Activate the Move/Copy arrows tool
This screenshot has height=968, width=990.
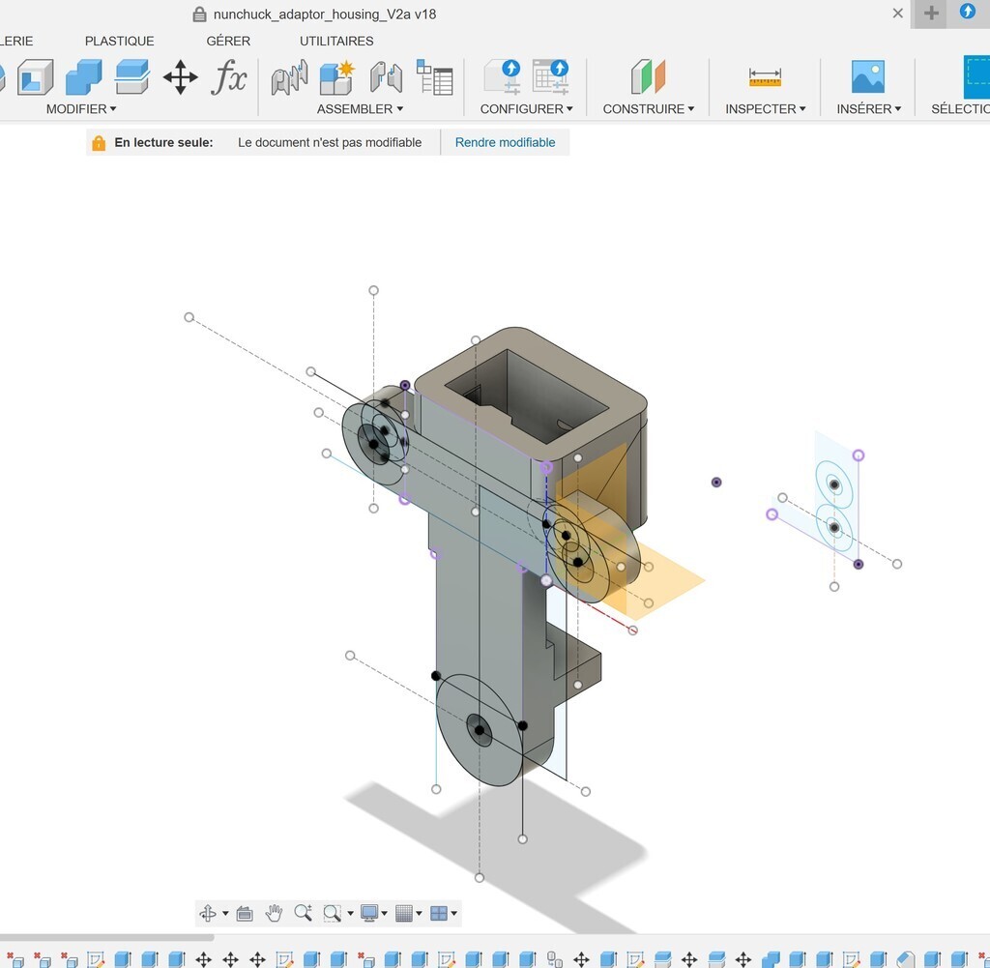[181, 77]
